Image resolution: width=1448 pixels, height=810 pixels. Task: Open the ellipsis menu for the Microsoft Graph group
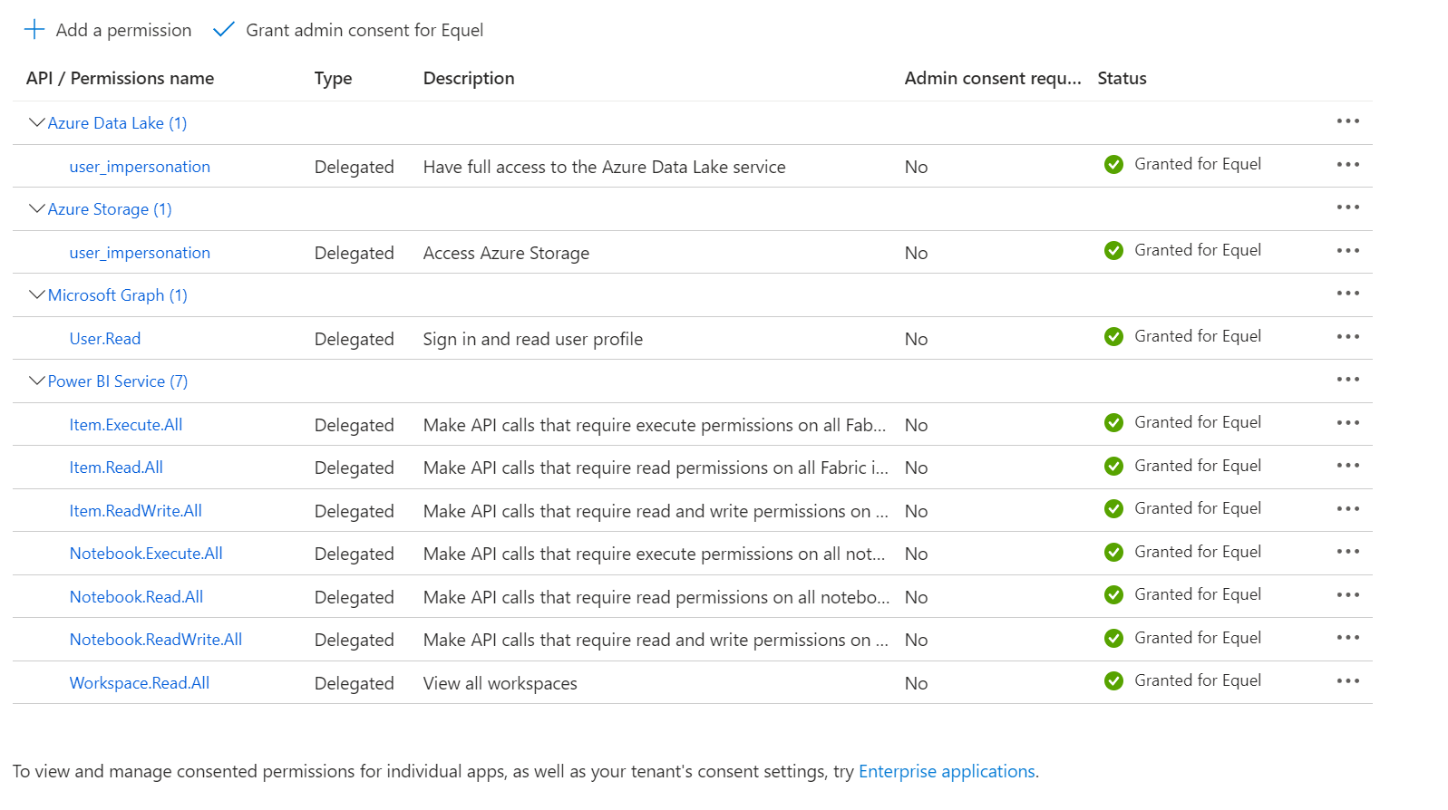point(1347,294)
